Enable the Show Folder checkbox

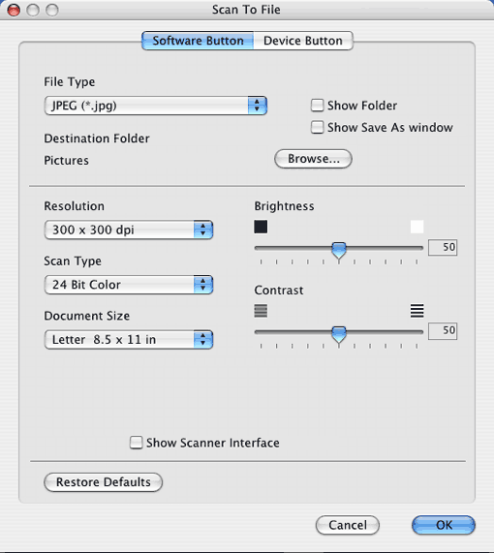coord(317,106)
